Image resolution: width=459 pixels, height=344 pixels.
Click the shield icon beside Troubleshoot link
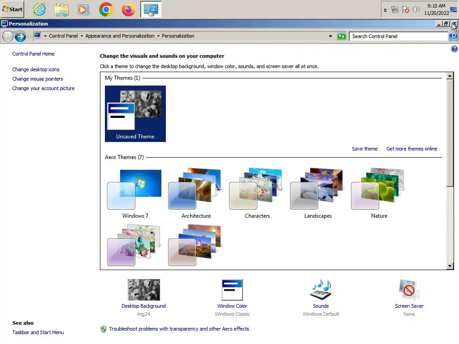pyautogui.click(x=104, y=329)
